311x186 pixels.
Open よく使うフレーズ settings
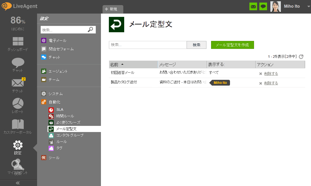pos(64,122)
